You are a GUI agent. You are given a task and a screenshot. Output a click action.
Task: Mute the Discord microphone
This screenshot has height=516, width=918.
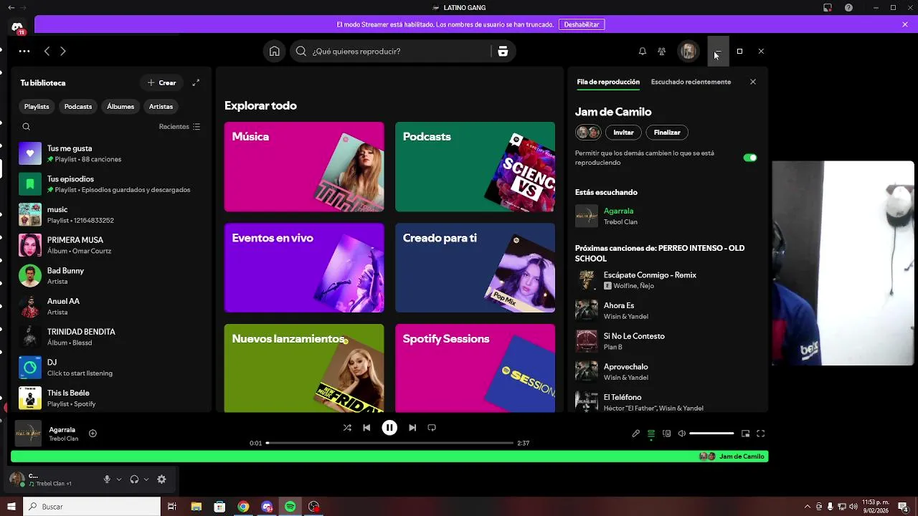(107, 479)
